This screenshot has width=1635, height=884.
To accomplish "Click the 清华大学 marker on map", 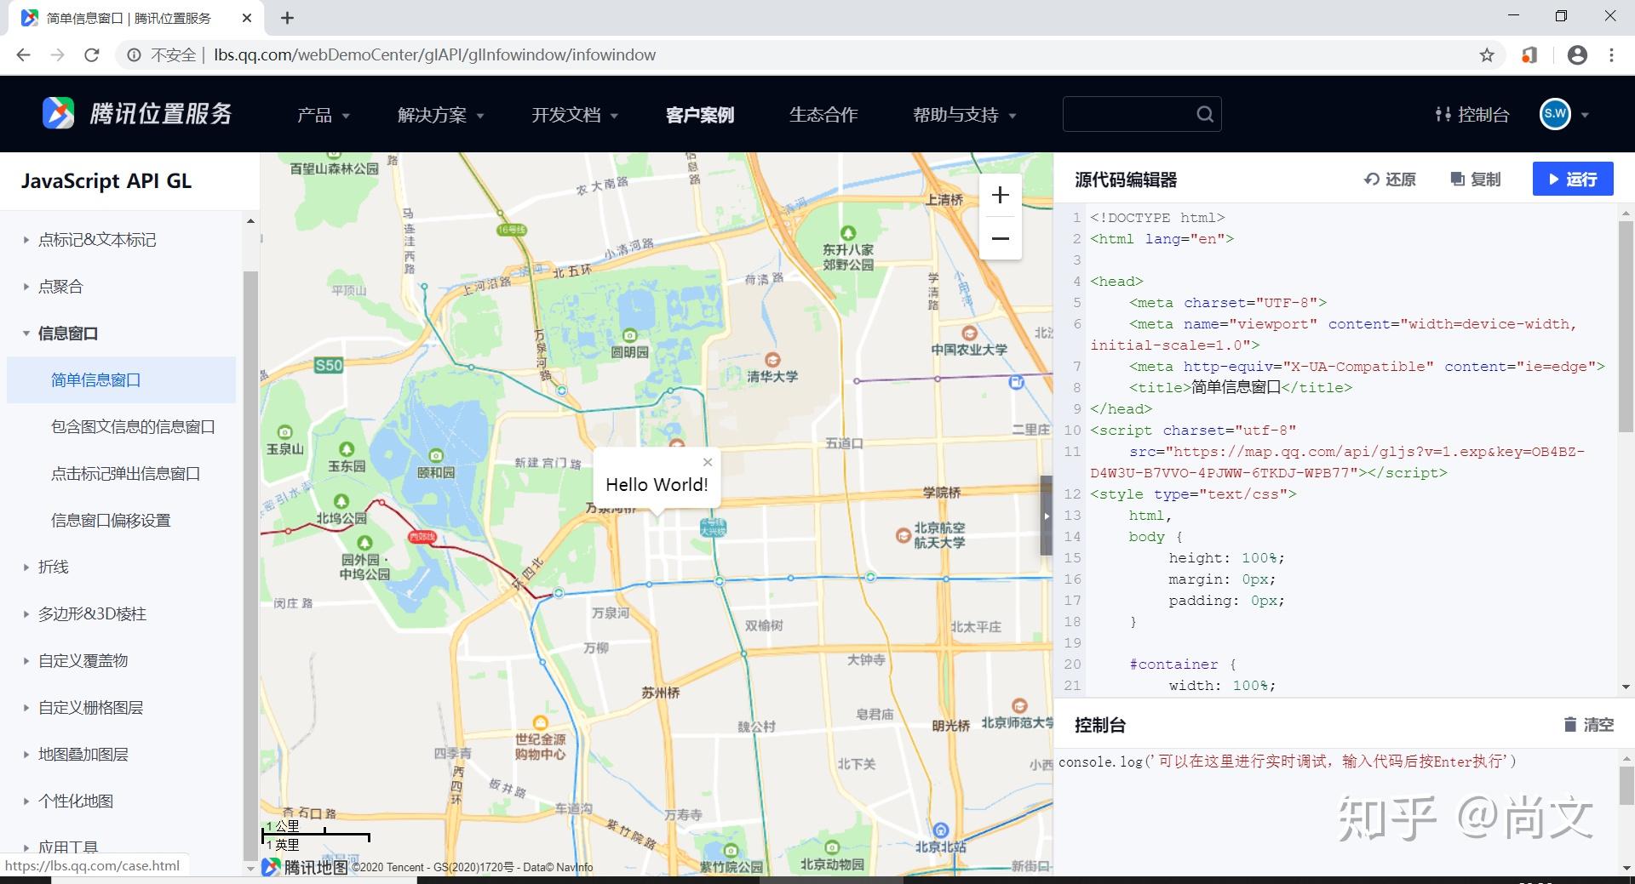I will (772, 360).
